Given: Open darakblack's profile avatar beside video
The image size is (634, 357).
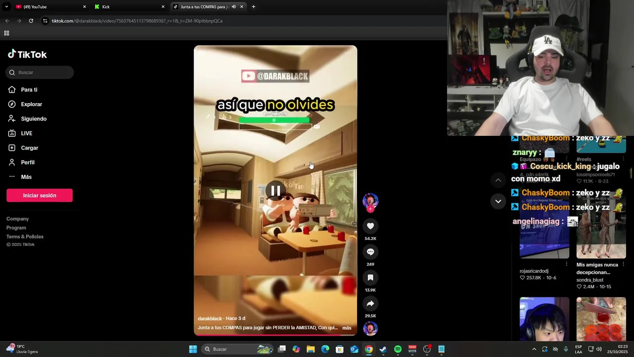Looking at the screenshot, I should click(370, 200).
